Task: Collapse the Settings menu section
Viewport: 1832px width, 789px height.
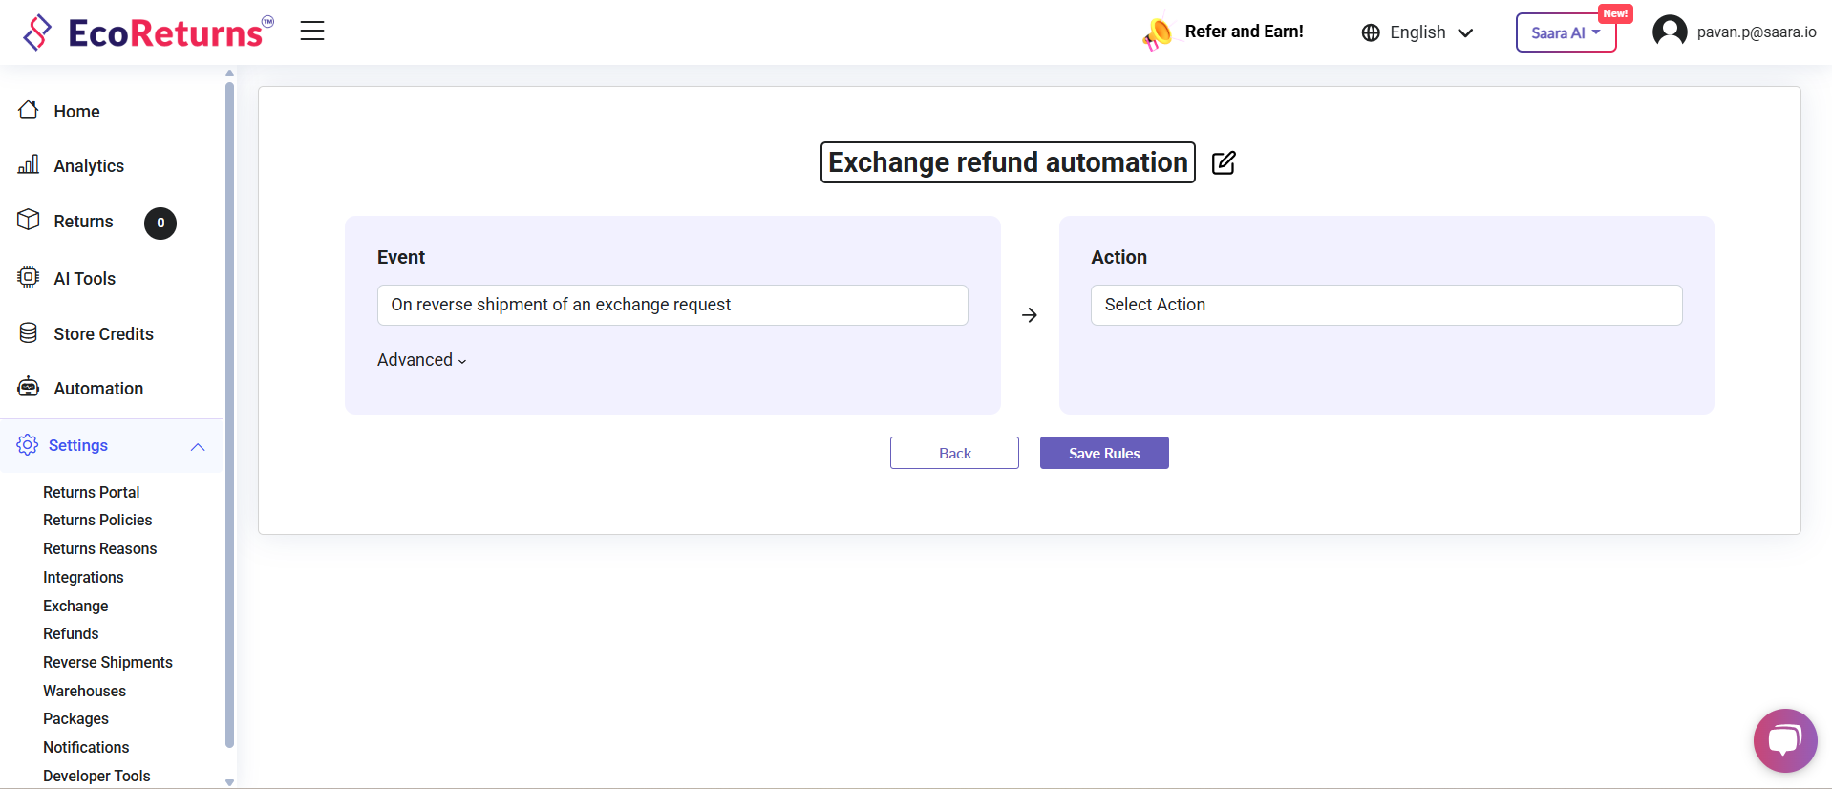Action: (198, 446)
